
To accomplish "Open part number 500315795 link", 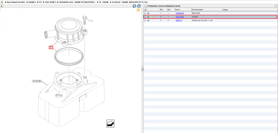I will coord(180,17).
